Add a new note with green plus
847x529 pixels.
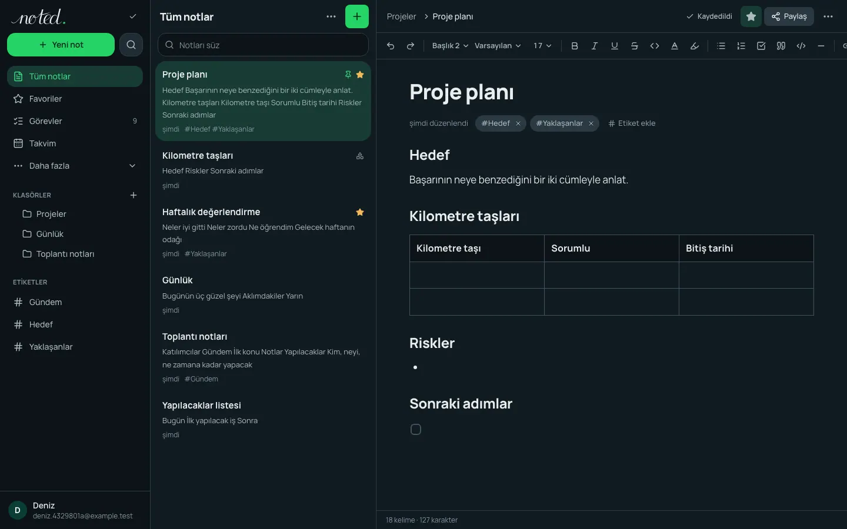coord(357,16)
